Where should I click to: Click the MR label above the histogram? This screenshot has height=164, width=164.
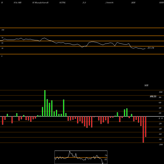(146, 85)
